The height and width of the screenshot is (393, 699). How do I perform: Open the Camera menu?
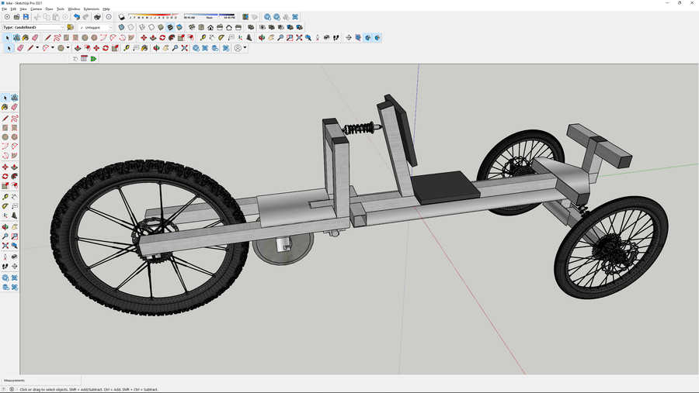point(37,9)
